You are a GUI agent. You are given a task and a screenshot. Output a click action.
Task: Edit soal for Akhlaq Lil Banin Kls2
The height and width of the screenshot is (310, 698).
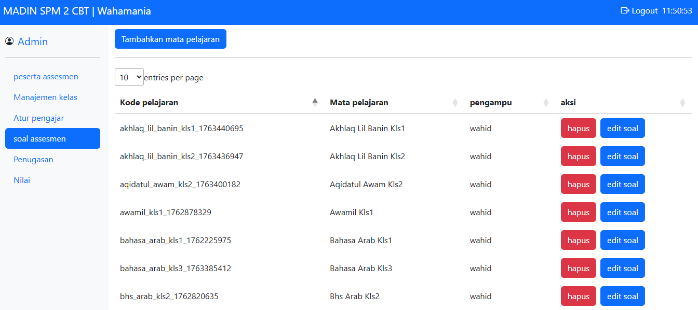[x=622, y=157]
